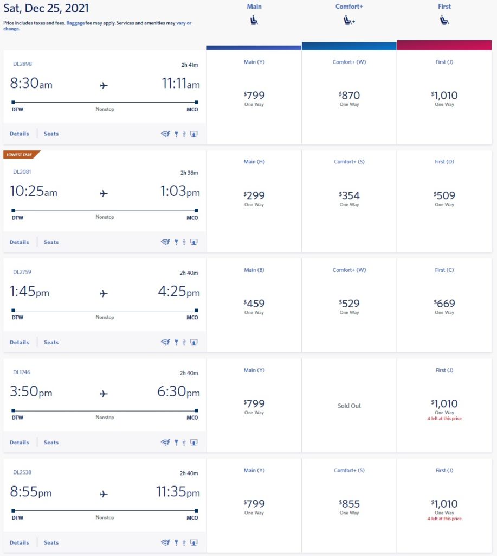View Seats for flight DL2081
This screenshot has height=556, width=497.
tap(51, 242)
